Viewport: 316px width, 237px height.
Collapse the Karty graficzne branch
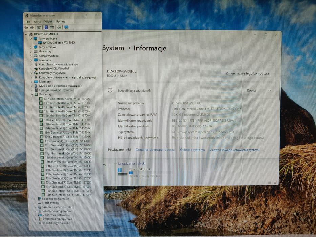point(31,39)
